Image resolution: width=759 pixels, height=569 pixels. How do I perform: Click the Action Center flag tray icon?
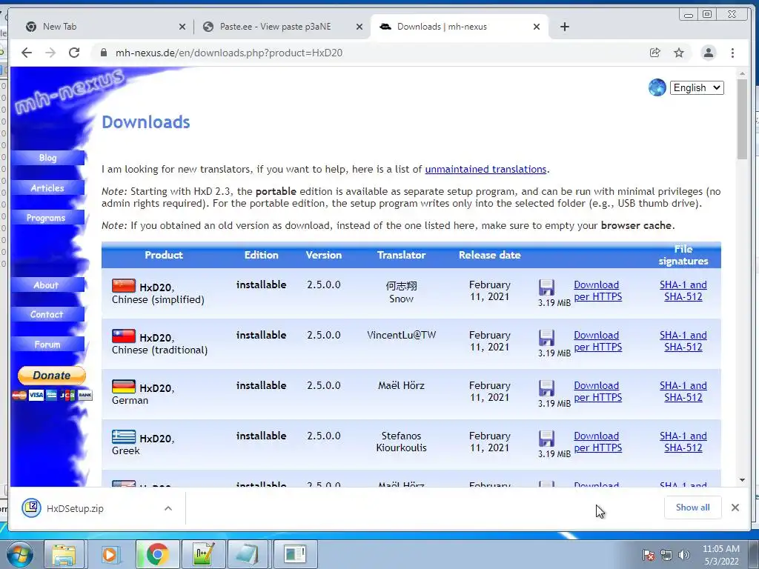click(x=648, y=555)
